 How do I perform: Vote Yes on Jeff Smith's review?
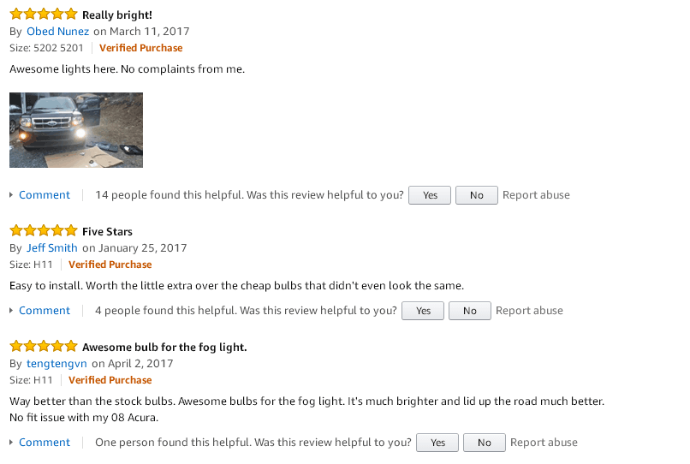coord(423,311)
